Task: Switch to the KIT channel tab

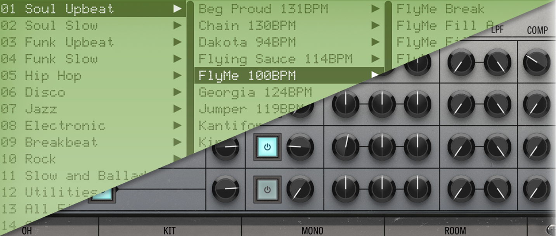Action: 170,231
